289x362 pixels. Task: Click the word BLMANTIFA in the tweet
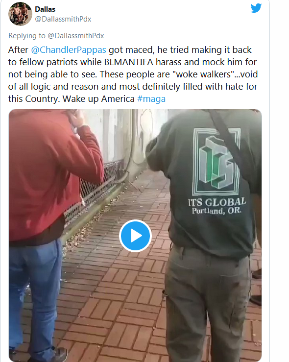tap(128, 62)
